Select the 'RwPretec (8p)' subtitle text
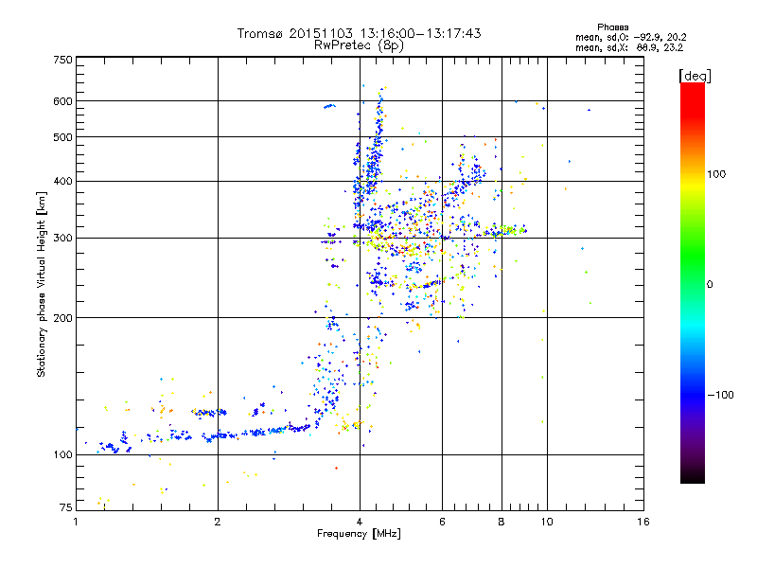The width and height of the screenshot is (757, 568). click(x=359, y=45)
